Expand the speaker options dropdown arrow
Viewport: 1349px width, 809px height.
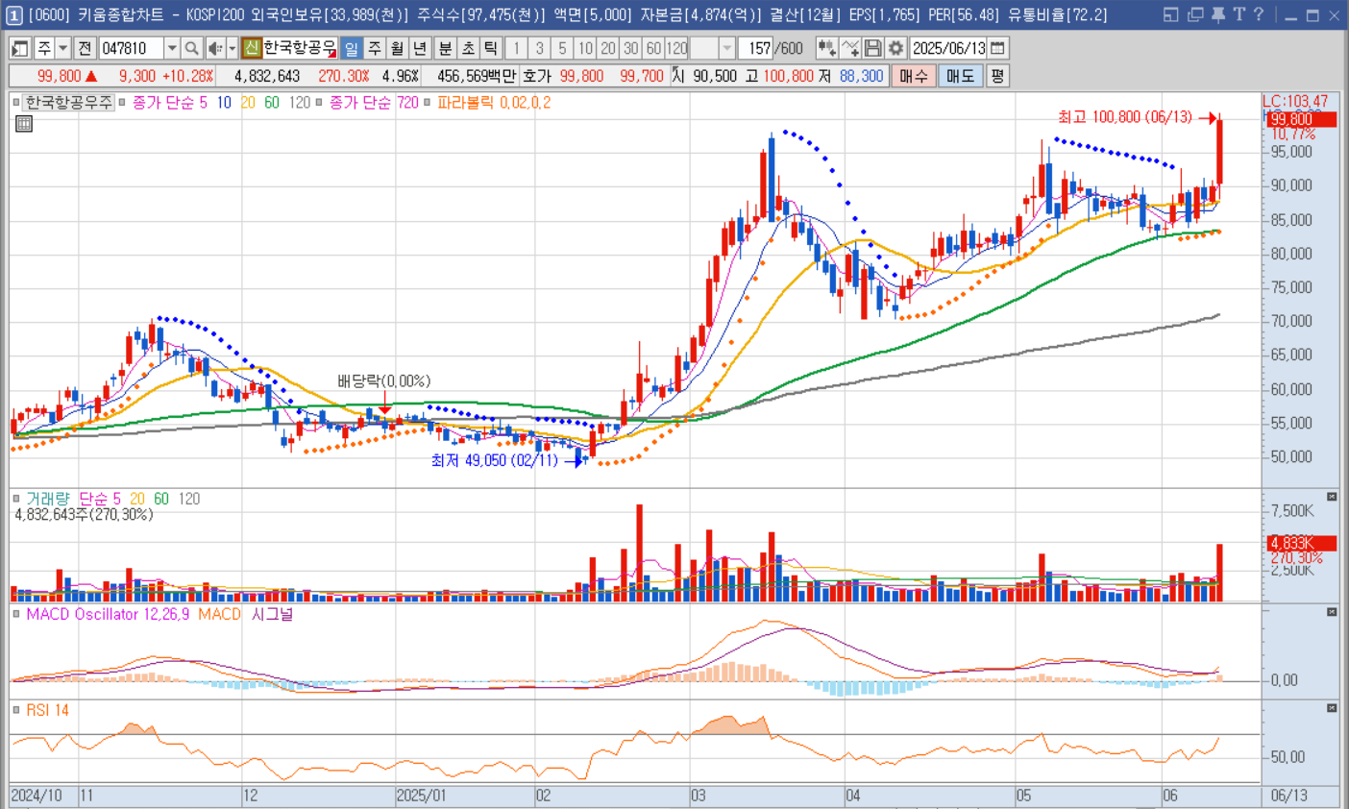233,48
